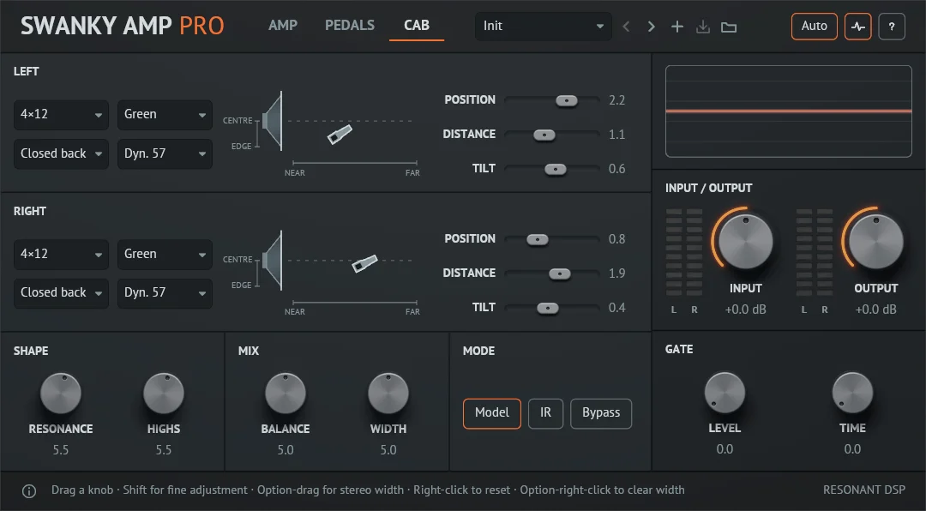Click the INPUT +0.0 dB value

pyautogui.click(x=745, y=310)
